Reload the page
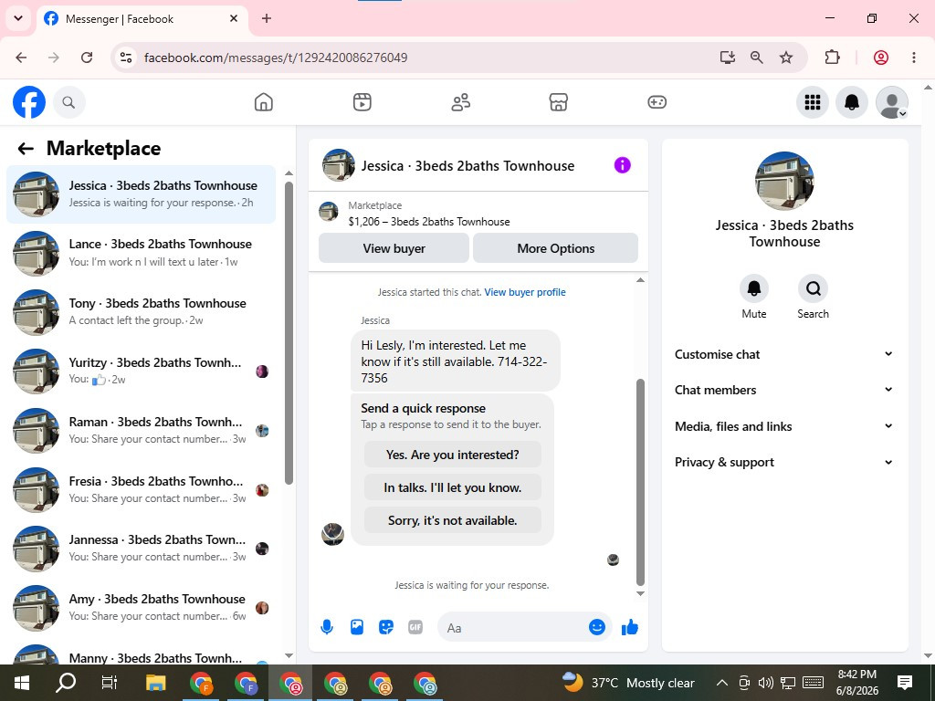935x701 pixels. click(x=87, y=58)
